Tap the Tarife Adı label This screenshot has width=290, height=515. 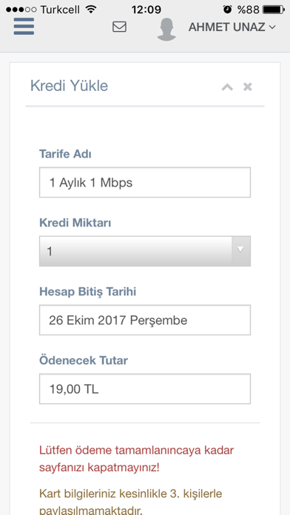pyautogui.click(x=65, y=154)
